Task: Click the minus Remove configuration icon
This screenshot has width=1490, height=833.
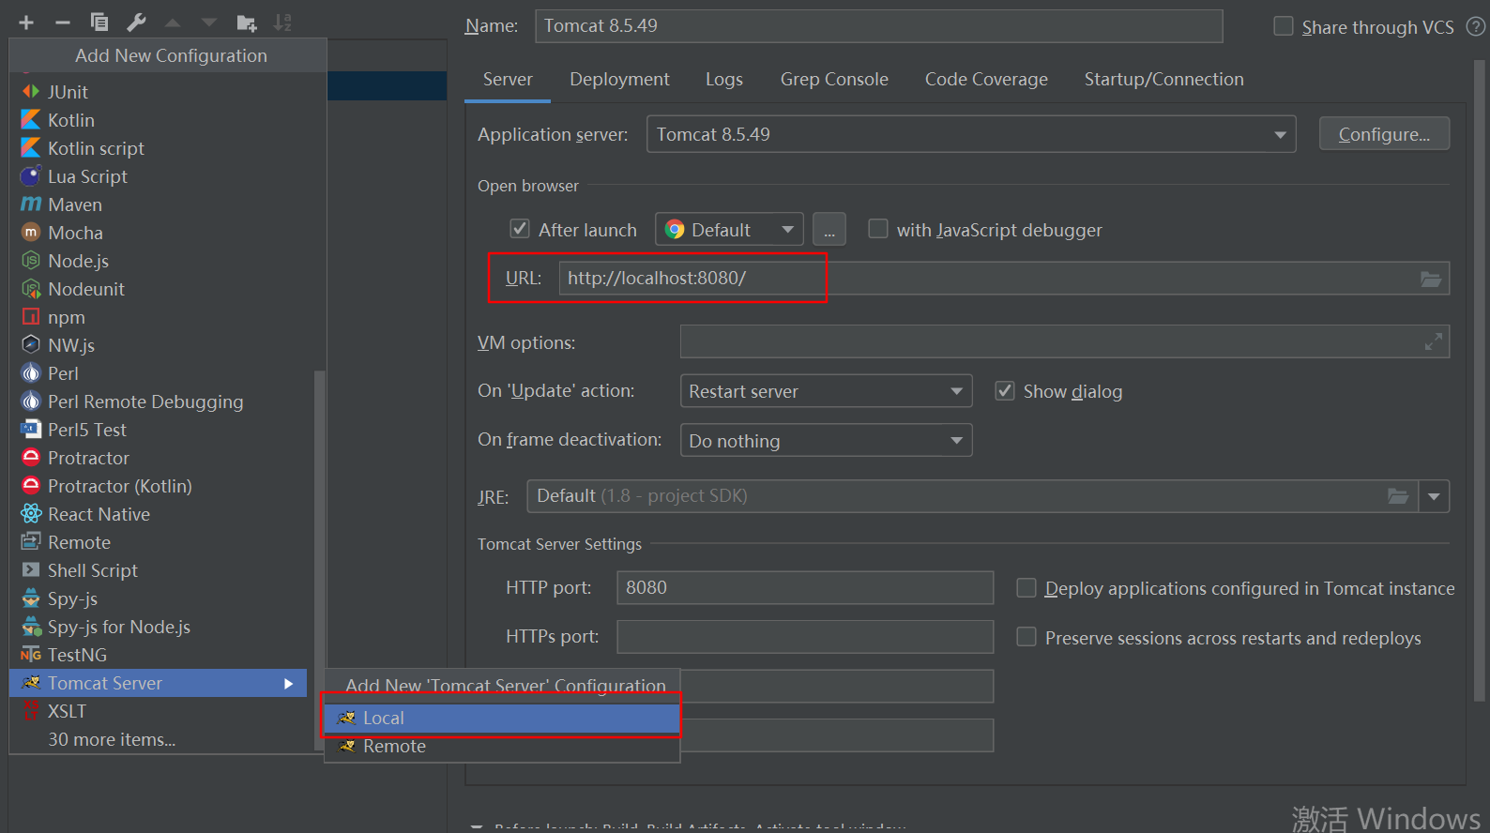Action: point(63,23)
